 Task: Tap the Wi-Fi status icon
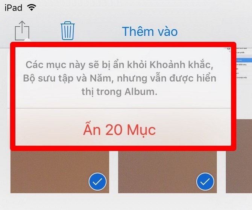[x=32, y=8]
